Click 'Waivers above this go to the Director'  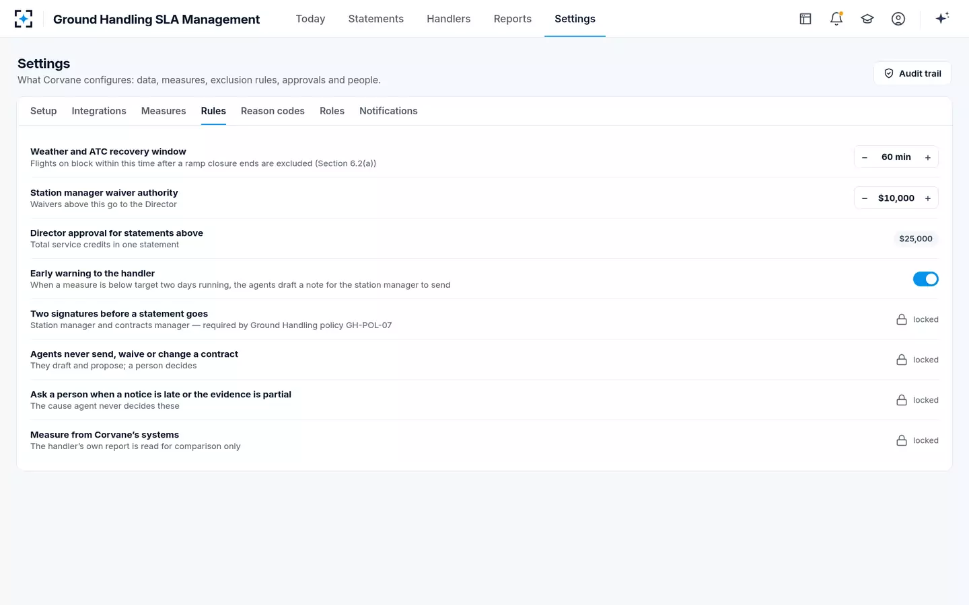(104, 204)
